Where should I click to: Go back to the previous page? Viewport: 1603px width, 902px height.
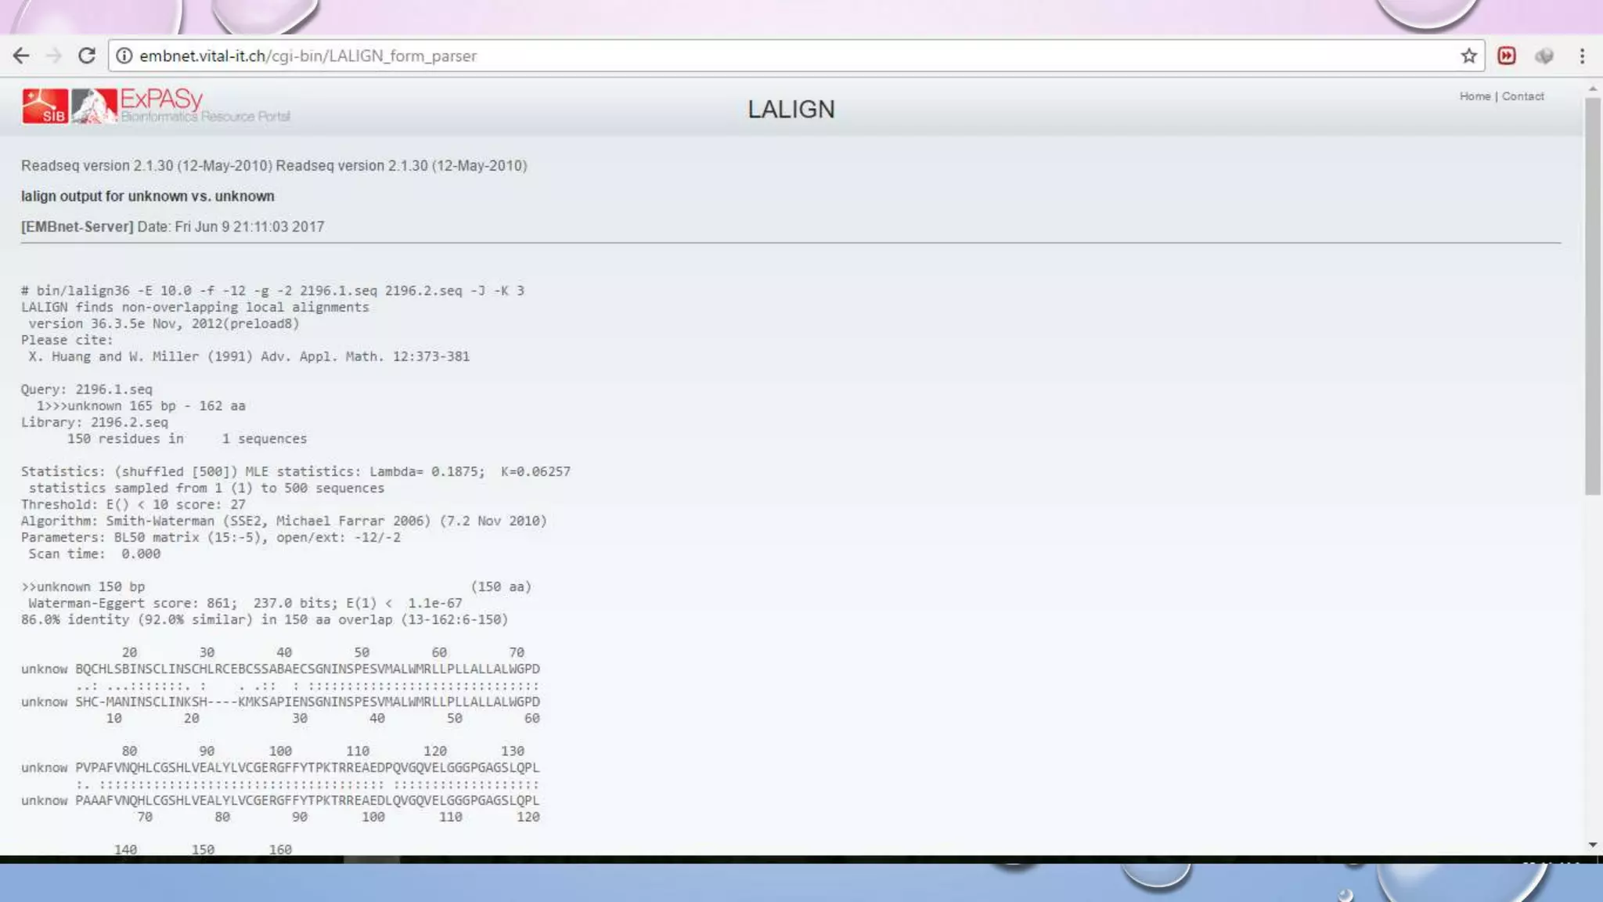(x=21, y=56)
